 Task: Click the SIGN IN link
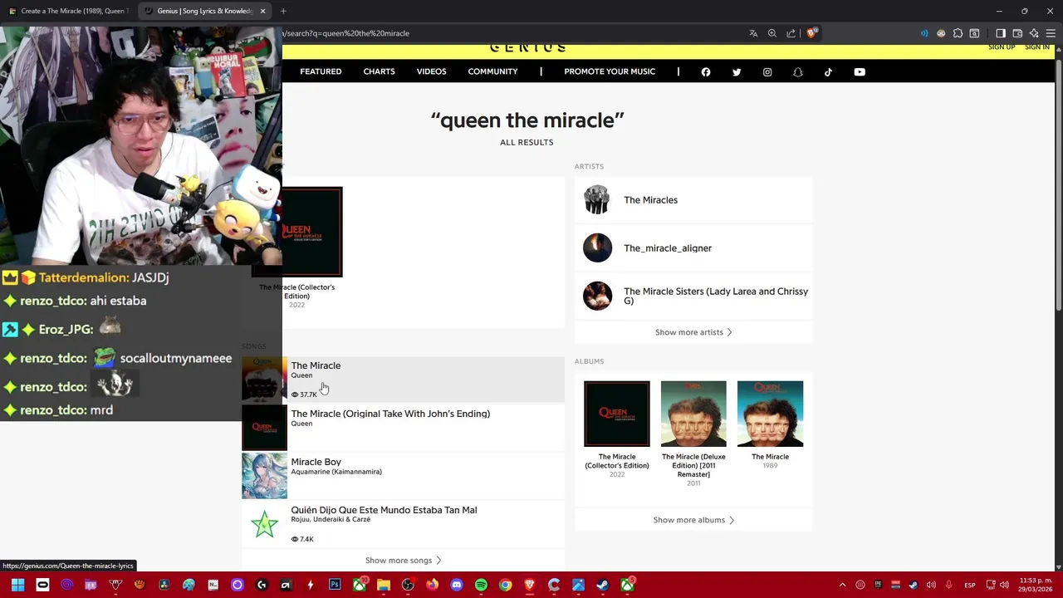pos(1037,47)
